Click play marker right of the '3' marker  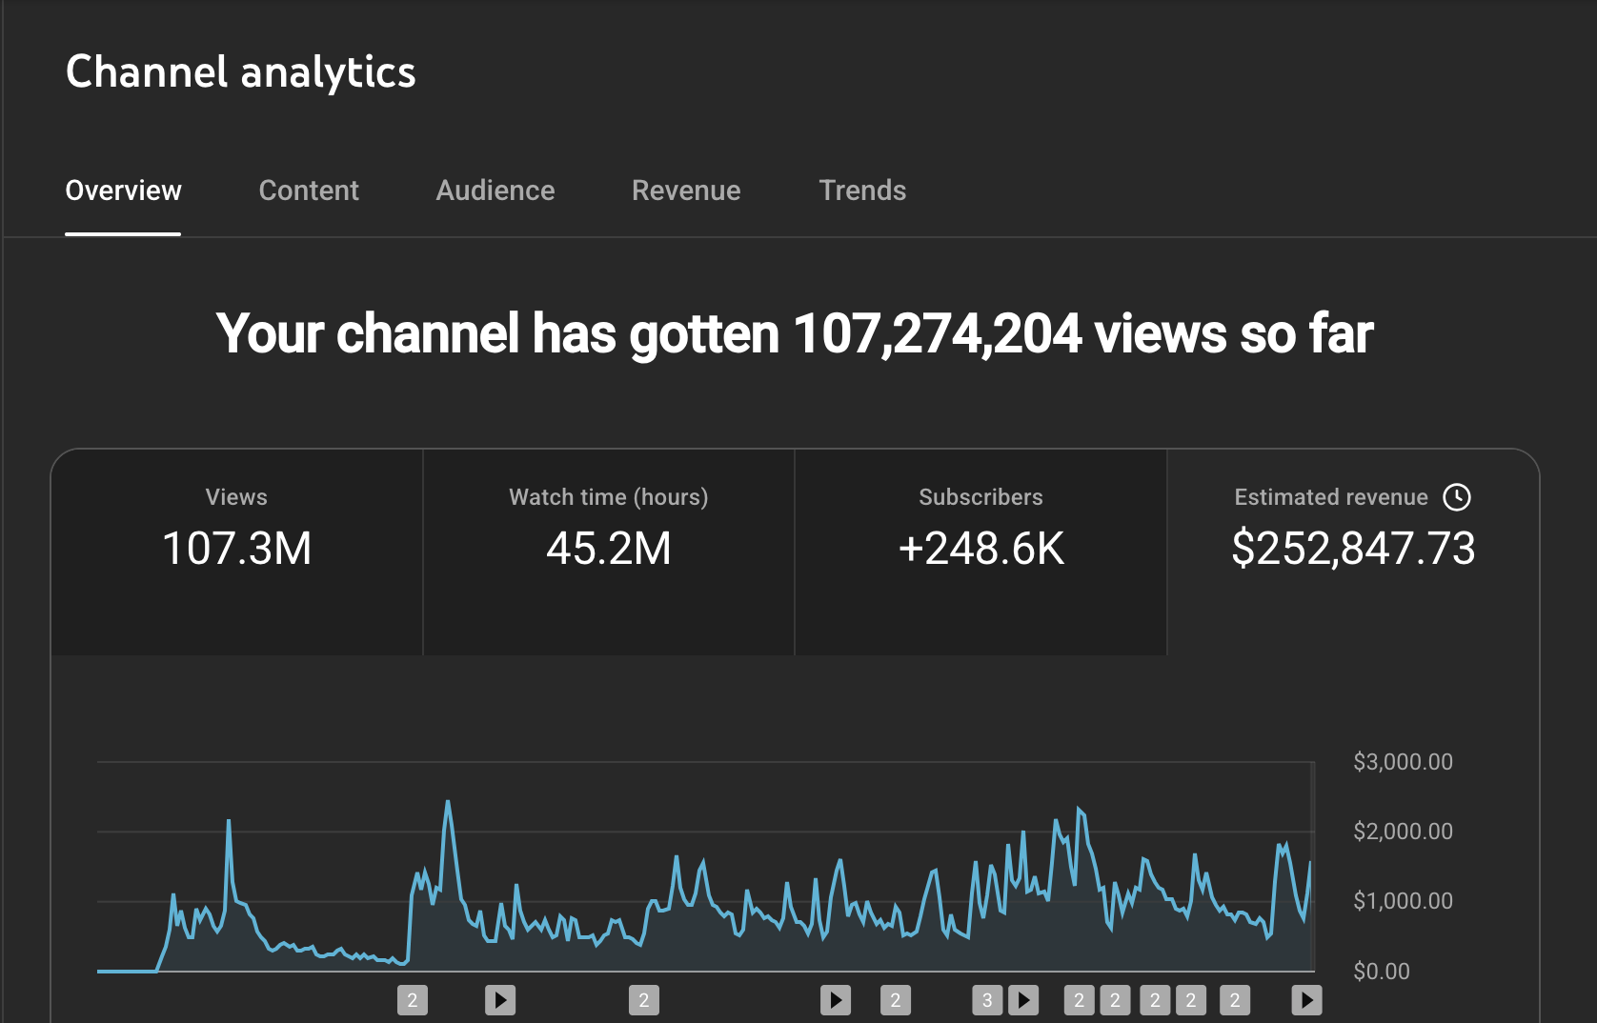[x=1023, y=999]
